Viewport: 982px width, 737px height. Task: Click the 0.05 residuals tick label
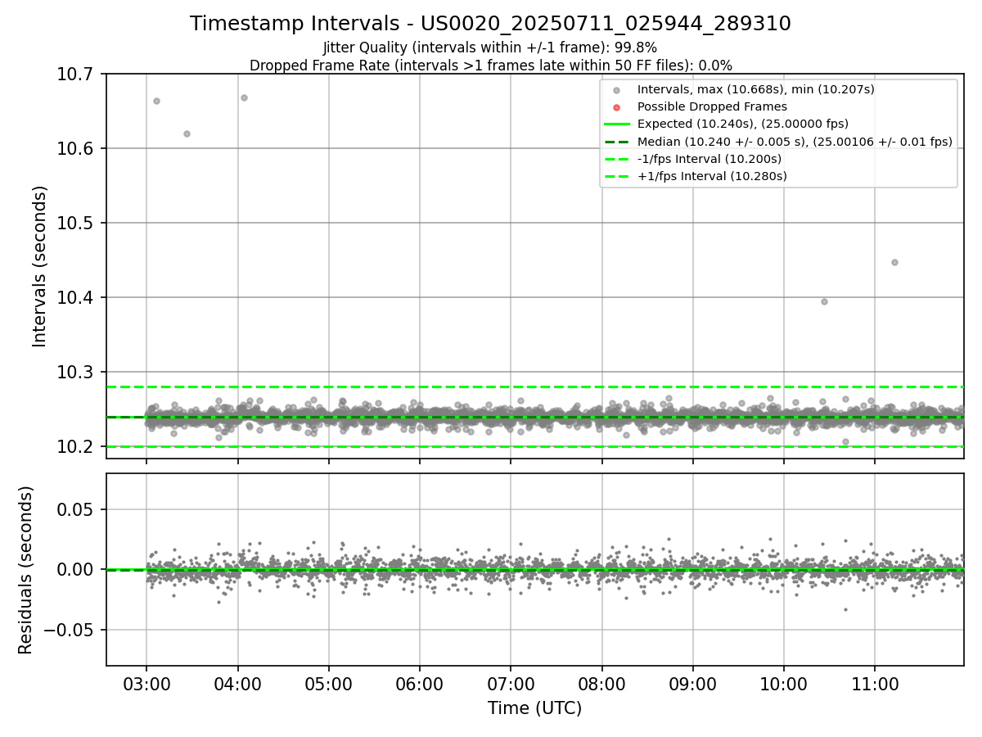pos(74,509)
